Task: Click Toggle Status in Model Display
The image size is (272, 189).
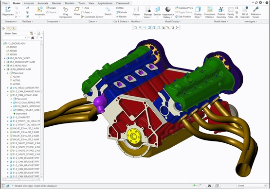Action: point(183,12)
